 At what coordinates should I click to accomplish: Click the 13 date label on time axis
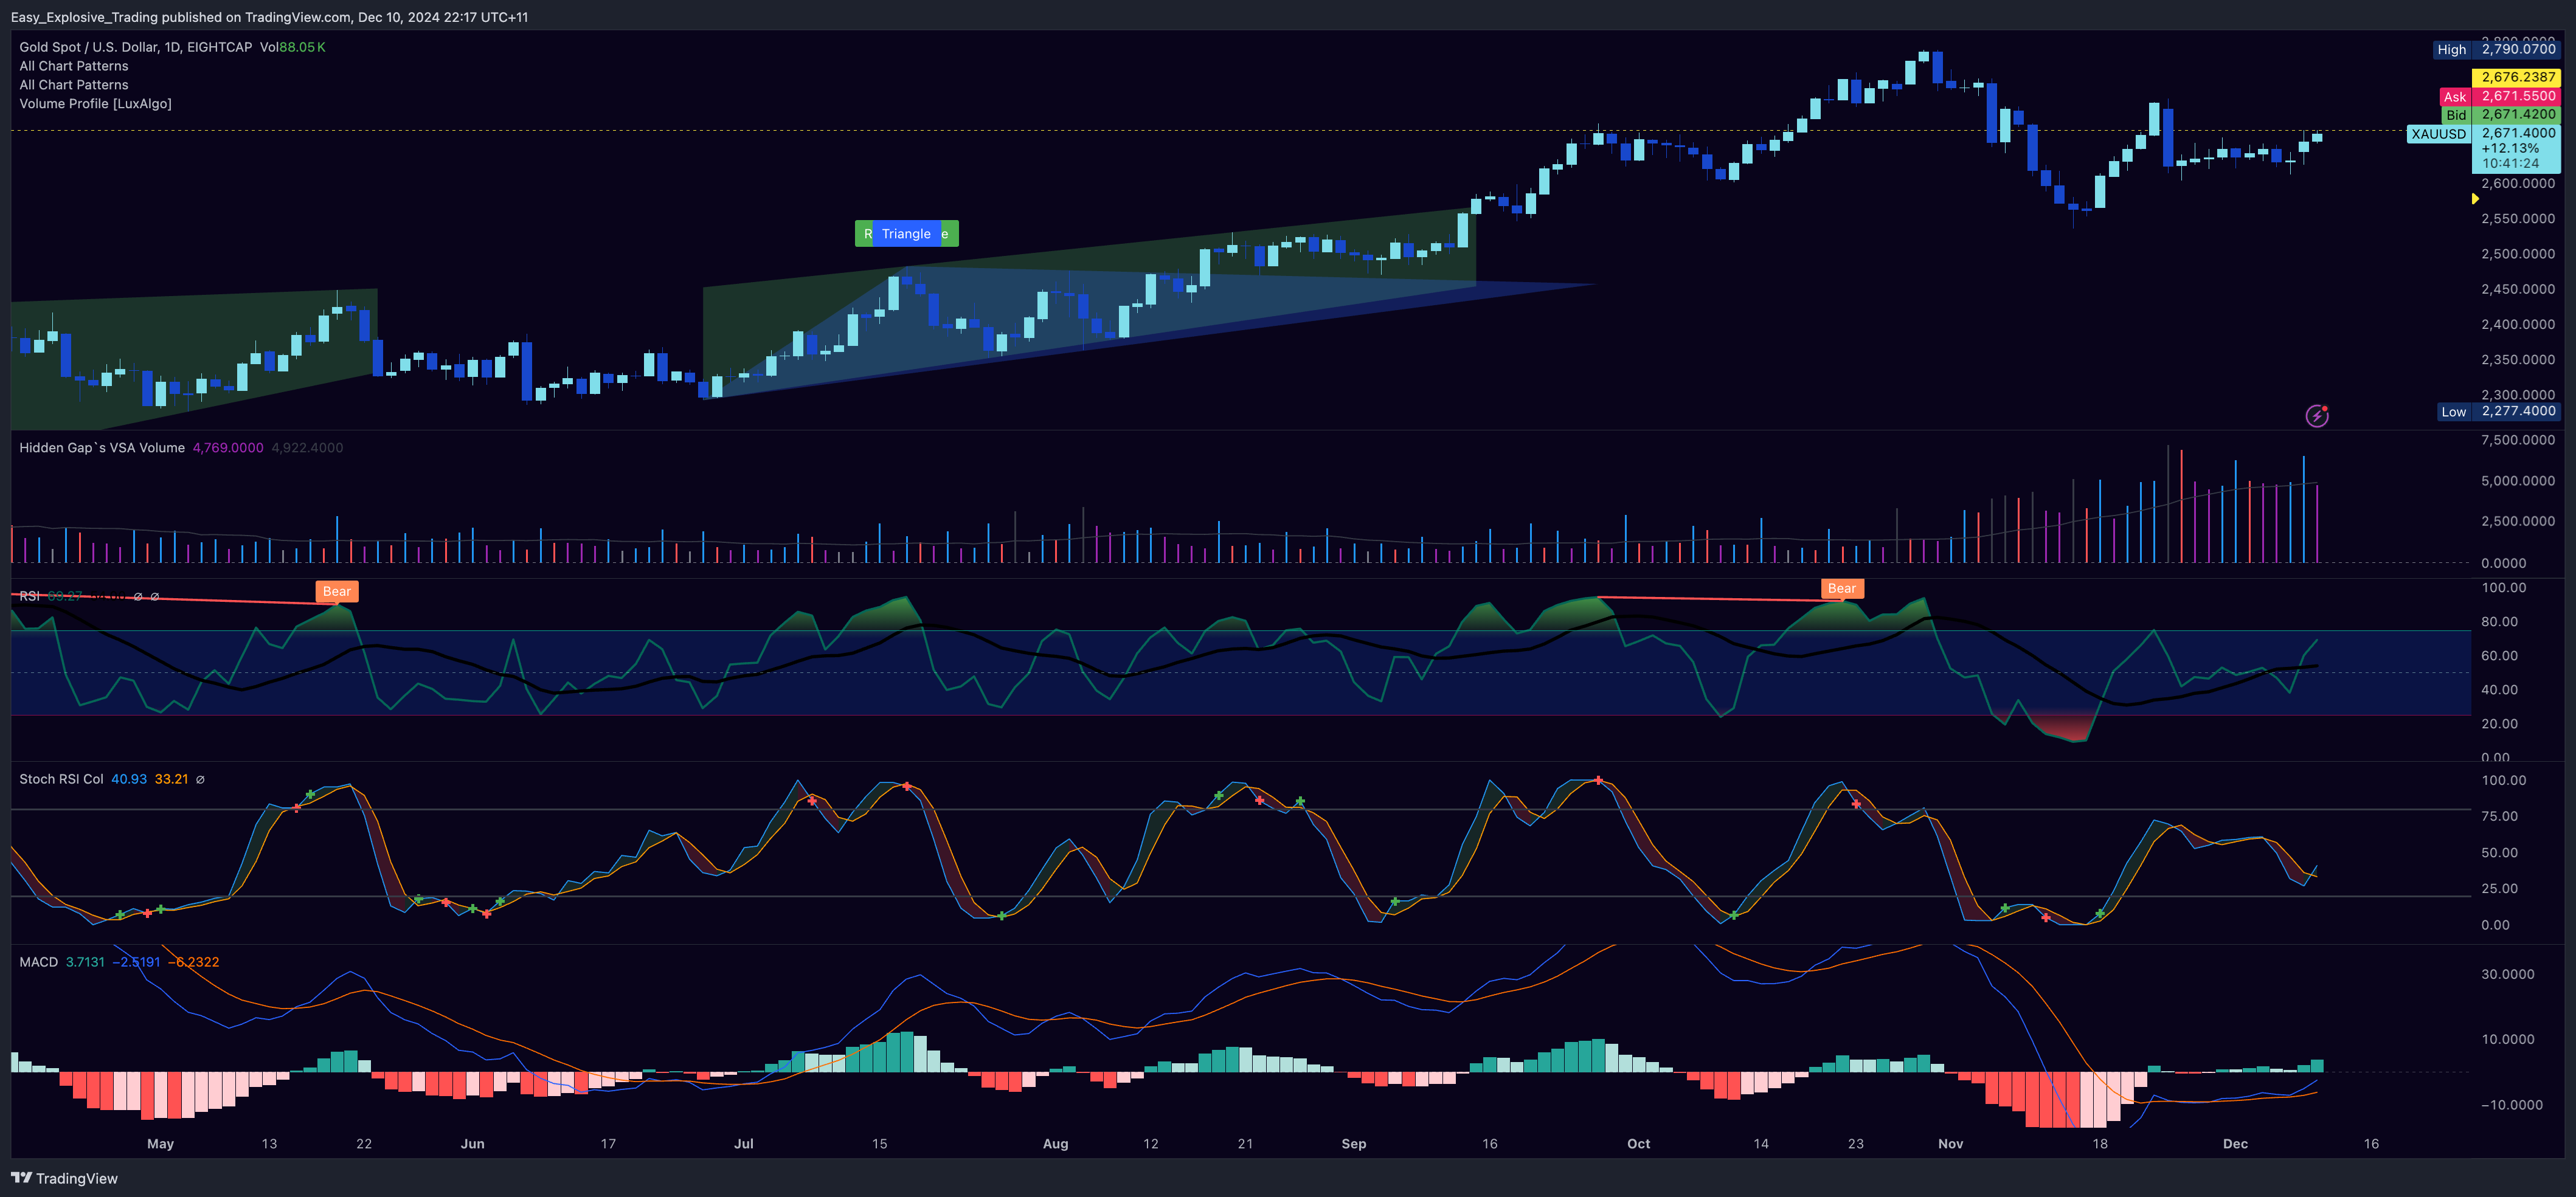[x=269, y=1144]
